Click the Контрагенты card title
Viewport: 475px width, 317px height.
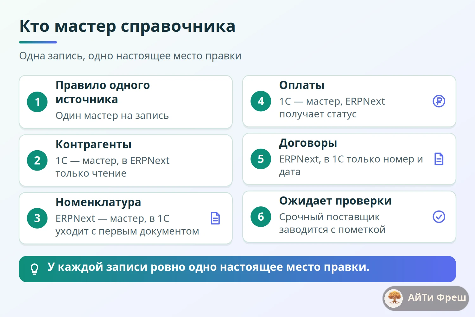(x=94, y=145)
